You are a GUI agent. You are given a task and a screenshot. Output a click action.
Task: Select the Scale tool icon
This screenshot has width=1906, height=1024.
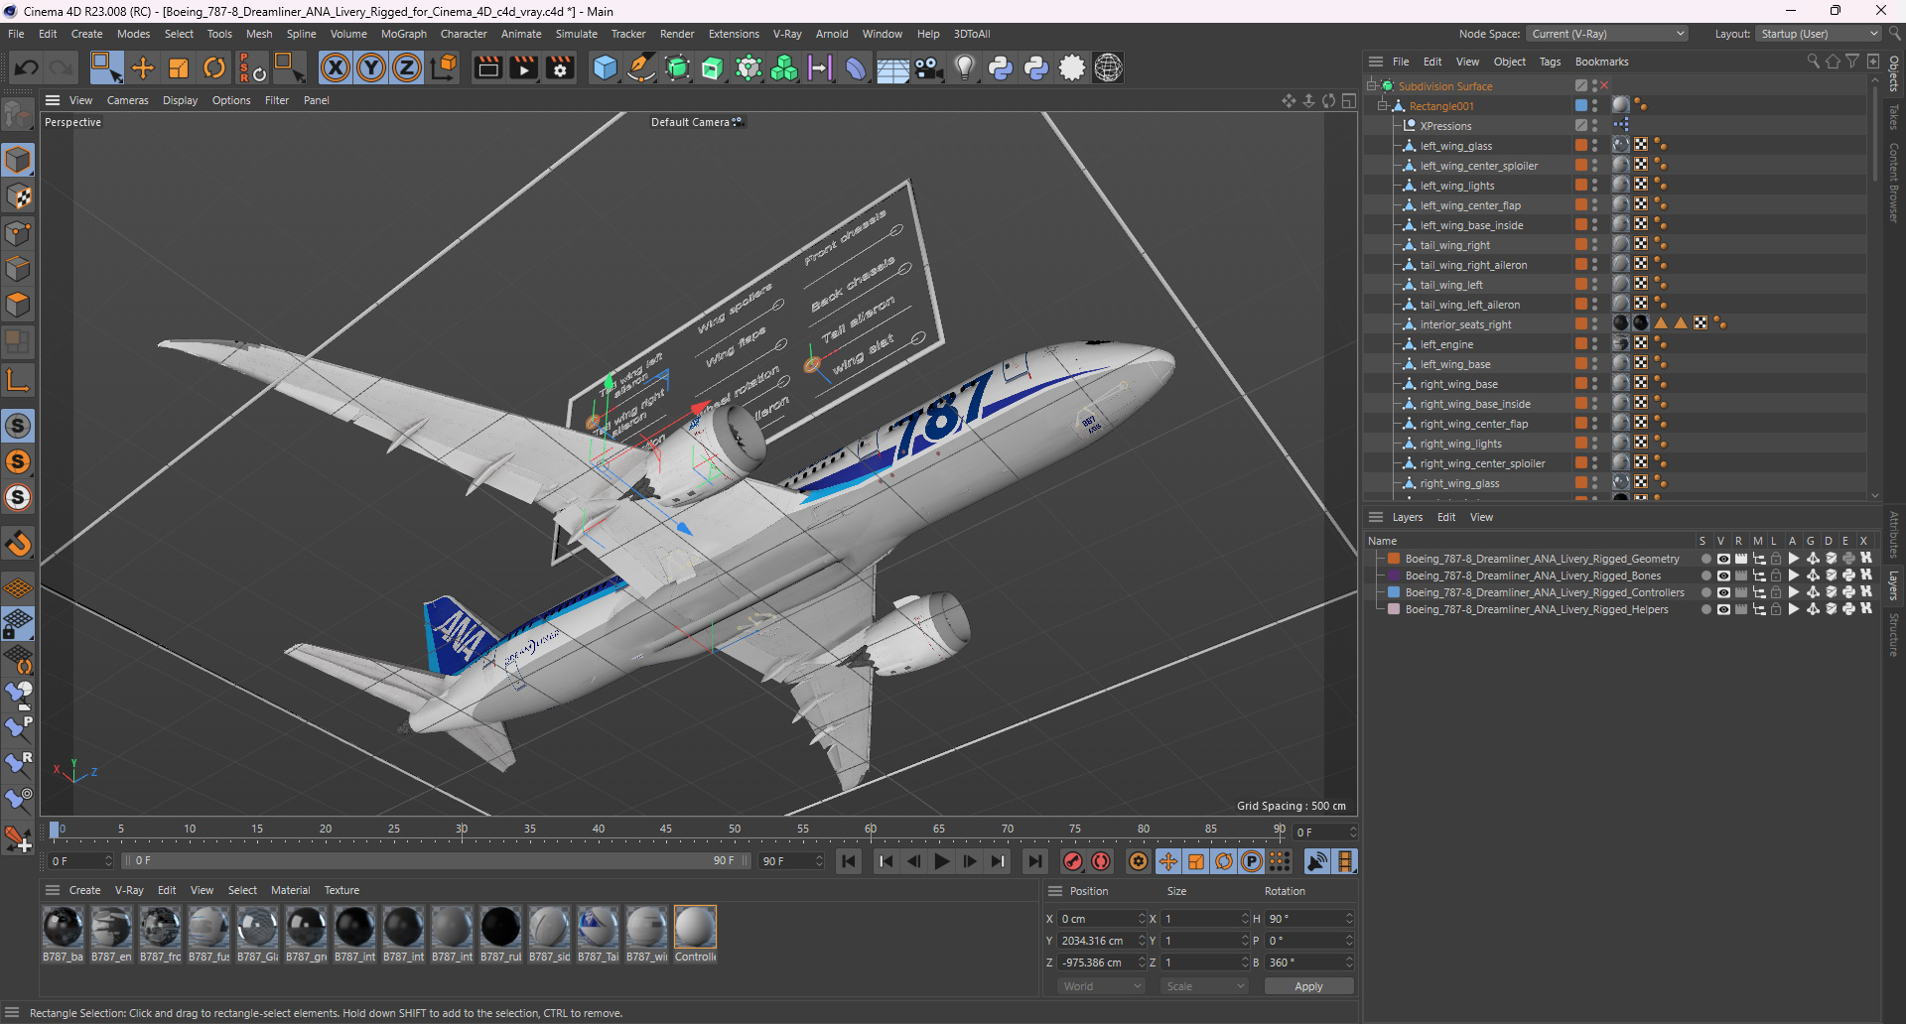point(179,67)
